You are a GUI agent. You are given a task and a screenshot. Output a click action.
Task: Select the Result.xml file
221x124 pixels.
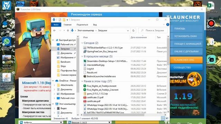[x=92, y=73]
